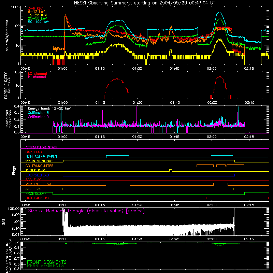The height and width of the screenshot is (273, 273).
Task: Click the 01:45 tick under the SAS panel
Action: [174, 239]
